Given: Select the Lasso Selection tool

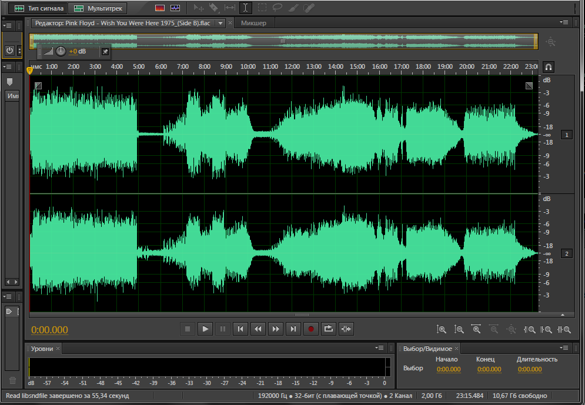Looking at the screenshot, I should coord(277,8).
